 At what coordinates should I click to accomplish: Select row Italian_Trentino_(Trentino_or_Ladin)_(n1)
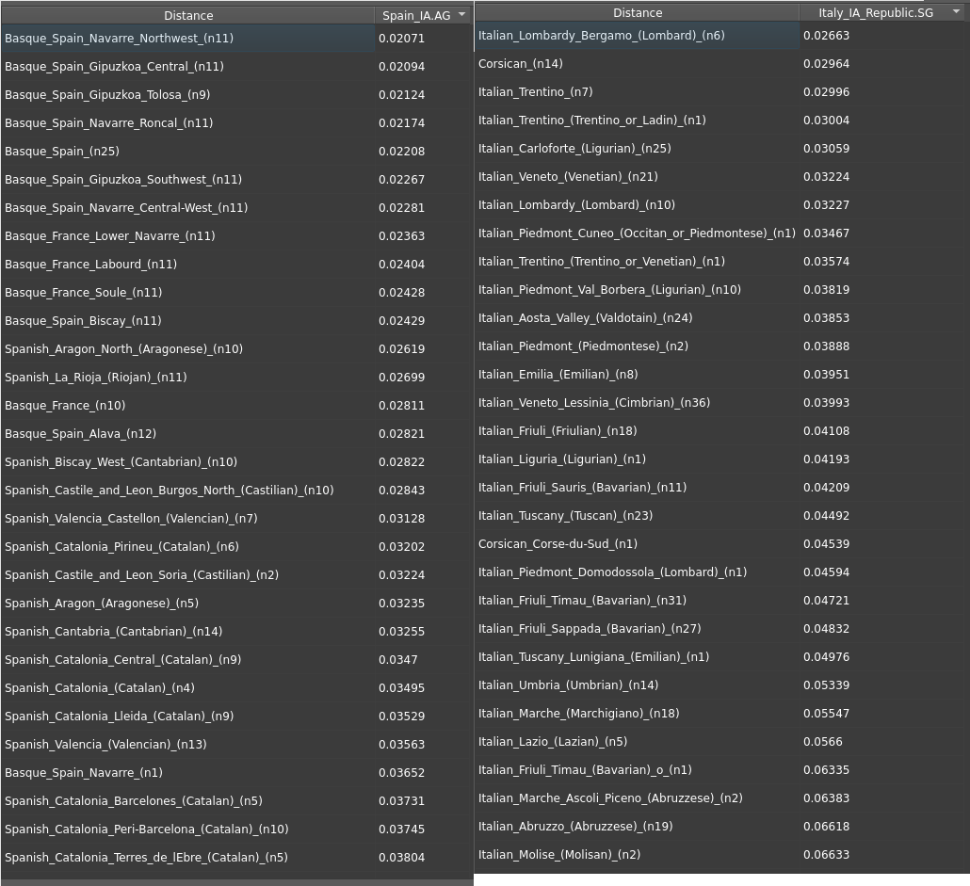tap(720, 120)
